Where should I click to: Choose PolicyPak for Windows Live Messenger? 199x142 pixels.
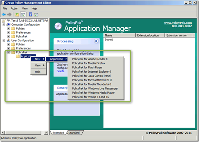pos(96,88)
